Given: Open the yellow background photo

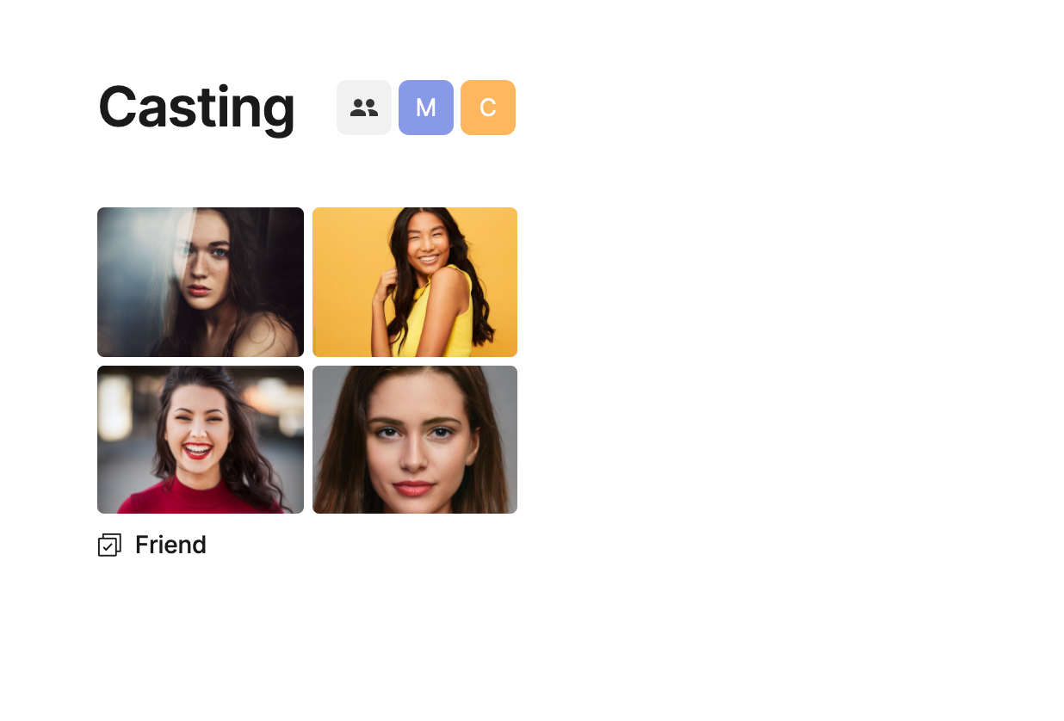Looking at the screenshot, I should click(x=415, y=282).
